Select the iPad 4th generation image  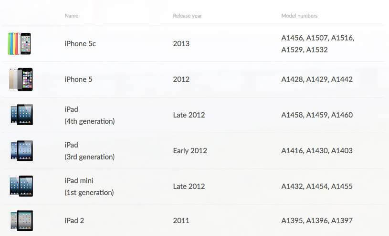pos(21,115)
